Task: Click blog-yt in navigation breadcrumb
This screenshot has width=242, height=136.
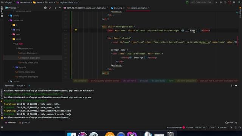Action: click(8, 2)
